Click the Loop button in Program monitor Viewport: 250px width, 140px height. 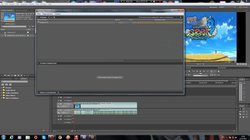click(x=212, y=72)
